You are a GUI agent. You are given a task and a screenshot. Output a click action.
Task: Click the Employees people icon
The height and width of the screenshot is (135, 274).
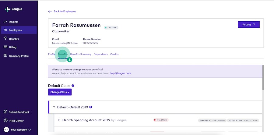[5, 30]
